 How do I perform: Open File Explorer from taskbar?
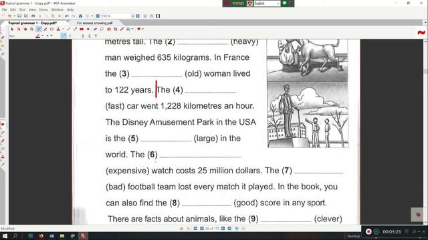pos(62,236)
